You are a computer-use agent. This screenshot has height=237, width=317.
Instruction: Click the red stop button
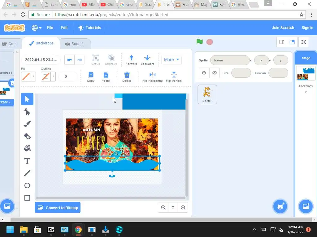(210, 42)
